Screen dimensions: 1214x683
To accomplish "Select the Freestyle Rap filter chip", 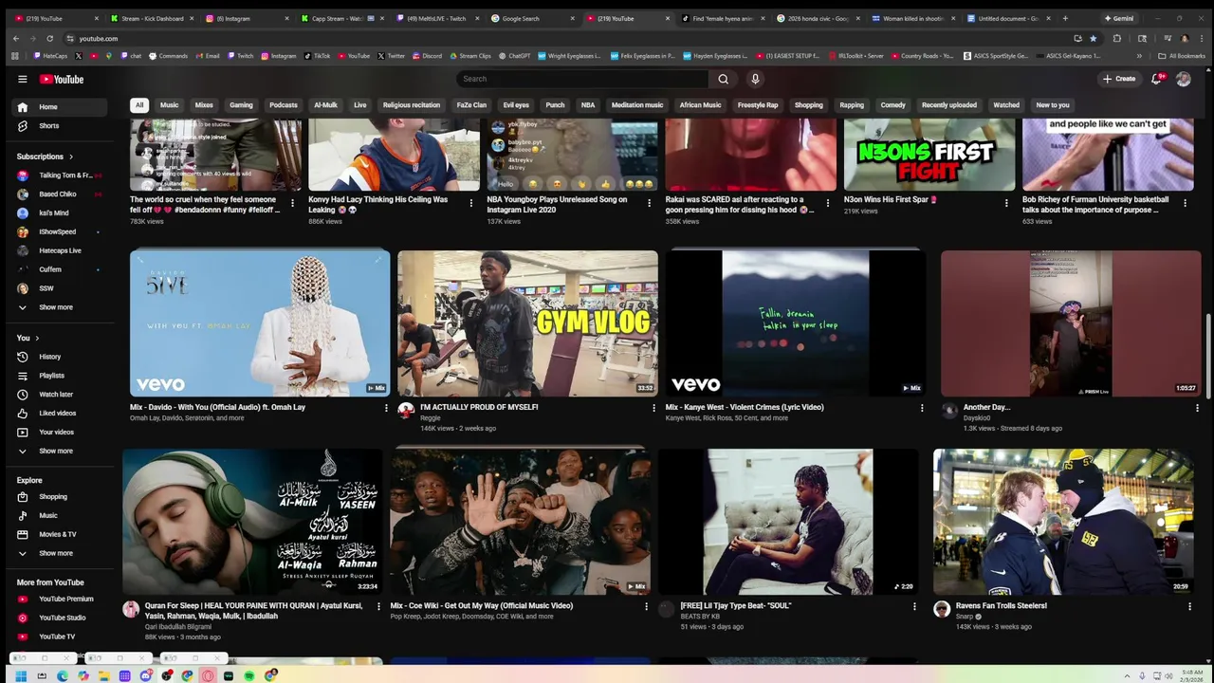I will pos(758,105).
